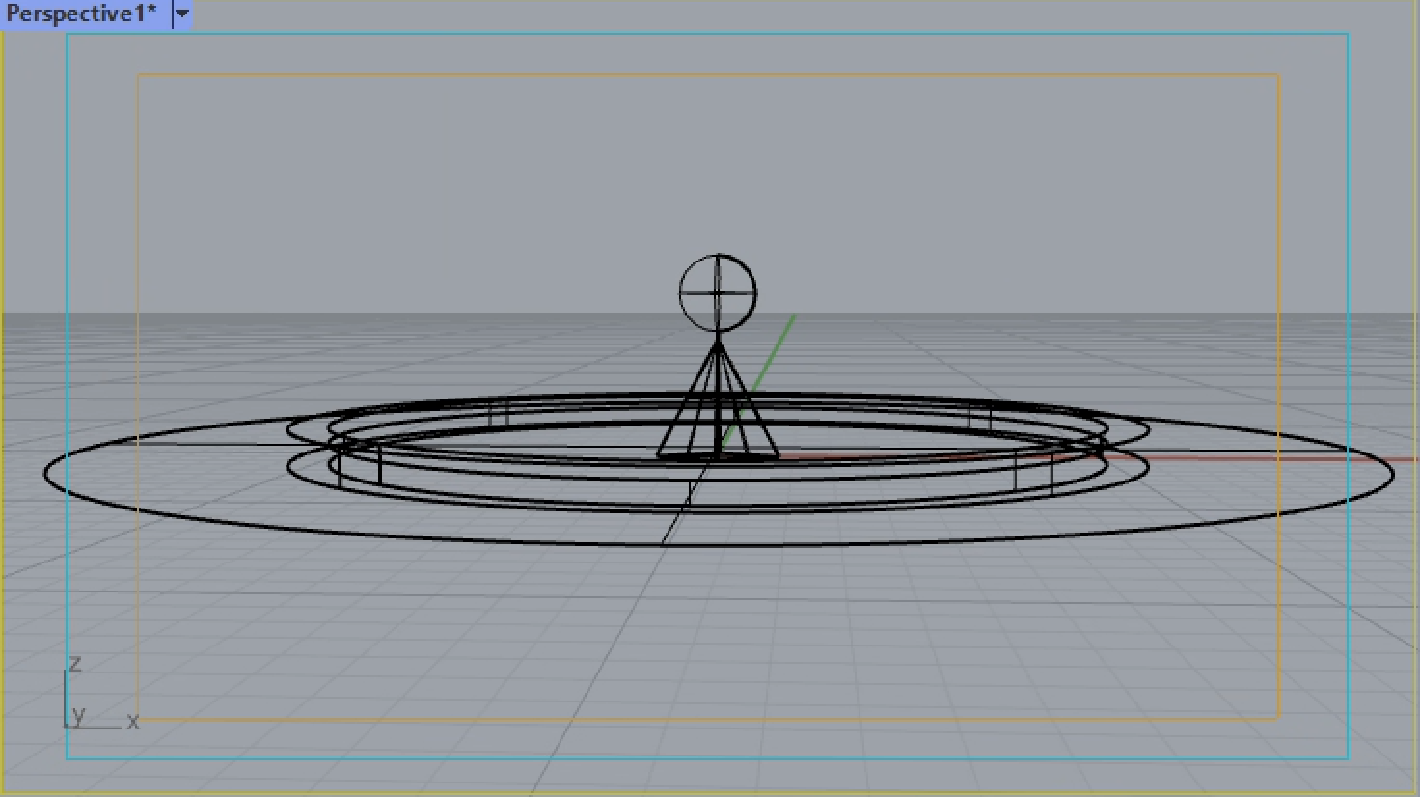This screenshot has height=797, width=1420.
Task: Select the black line below the cone base
Action: 677,509
